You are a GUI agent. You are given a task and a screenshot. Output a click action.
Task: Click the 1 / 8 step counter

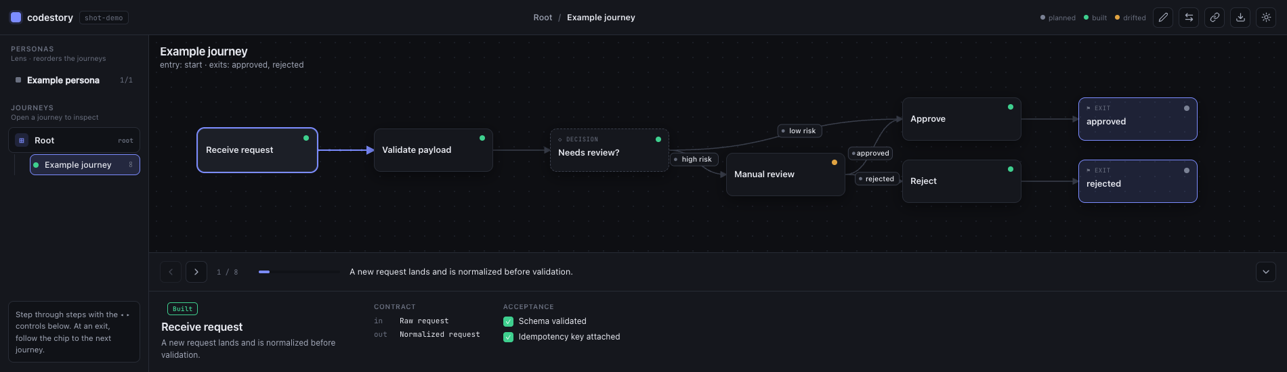tap(228, 272)
